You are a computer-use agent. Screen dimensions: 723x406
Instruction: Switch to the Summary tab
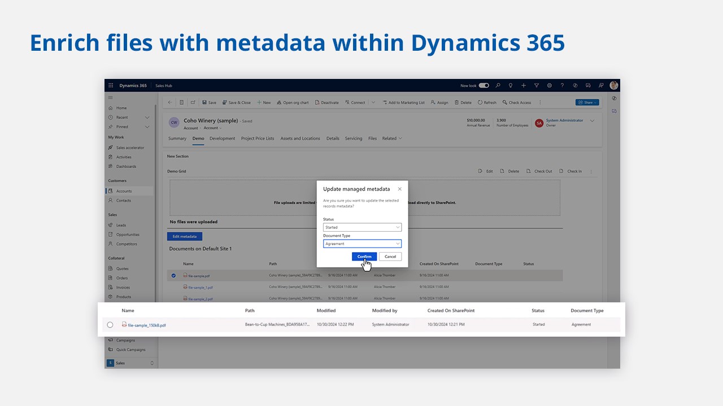[x=177, y=138]
